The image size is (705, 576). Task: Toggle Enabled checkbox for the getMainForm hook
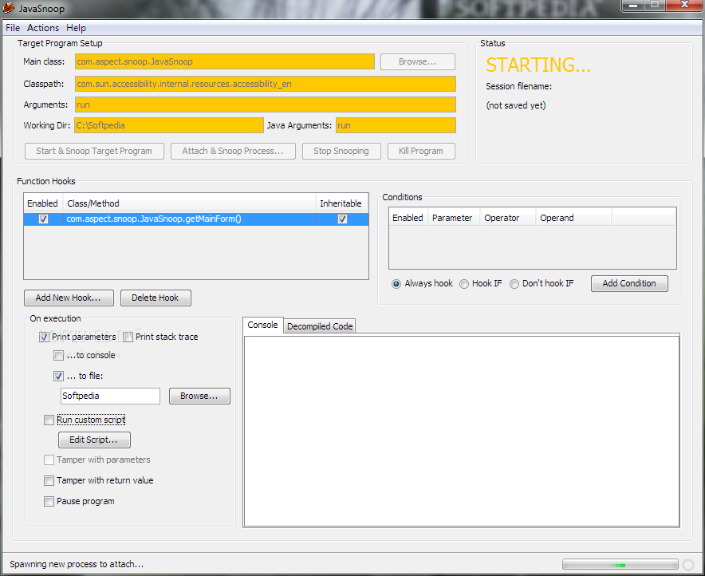(43, 219)
